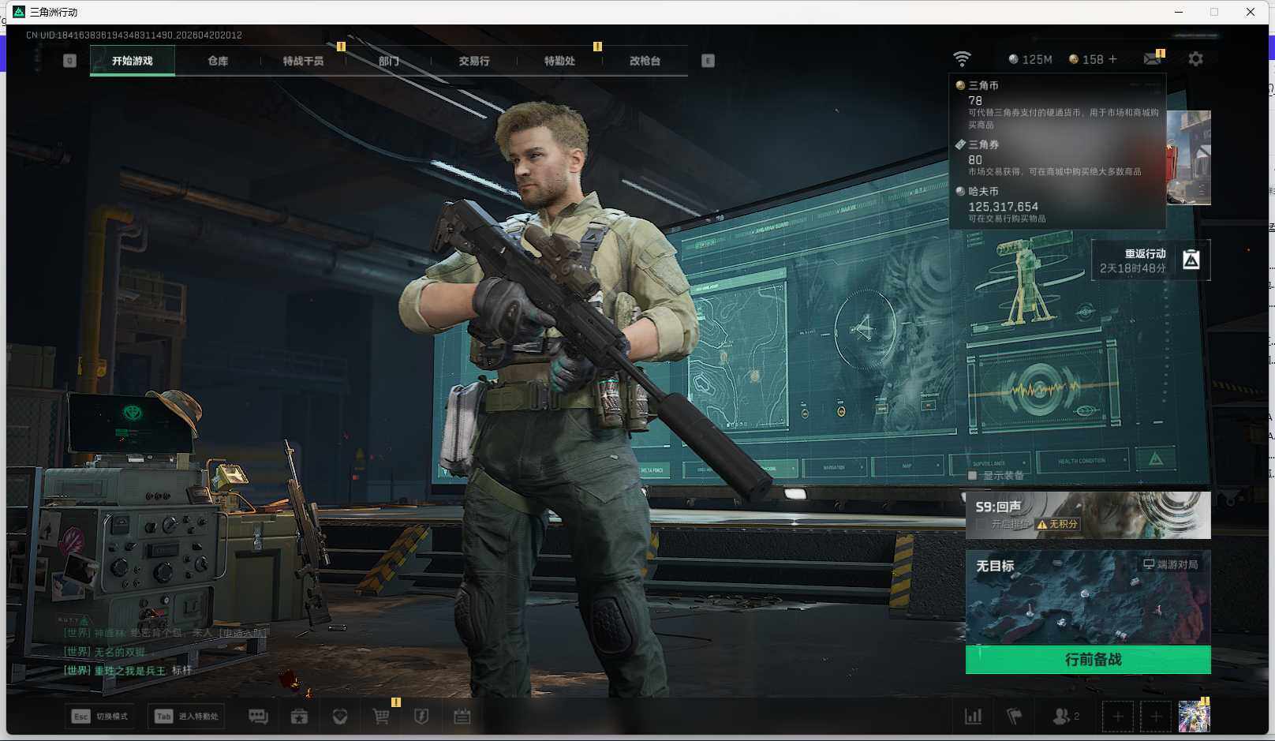
Task: Open the mail inbox icon
Action: (x=1153, y=58)
